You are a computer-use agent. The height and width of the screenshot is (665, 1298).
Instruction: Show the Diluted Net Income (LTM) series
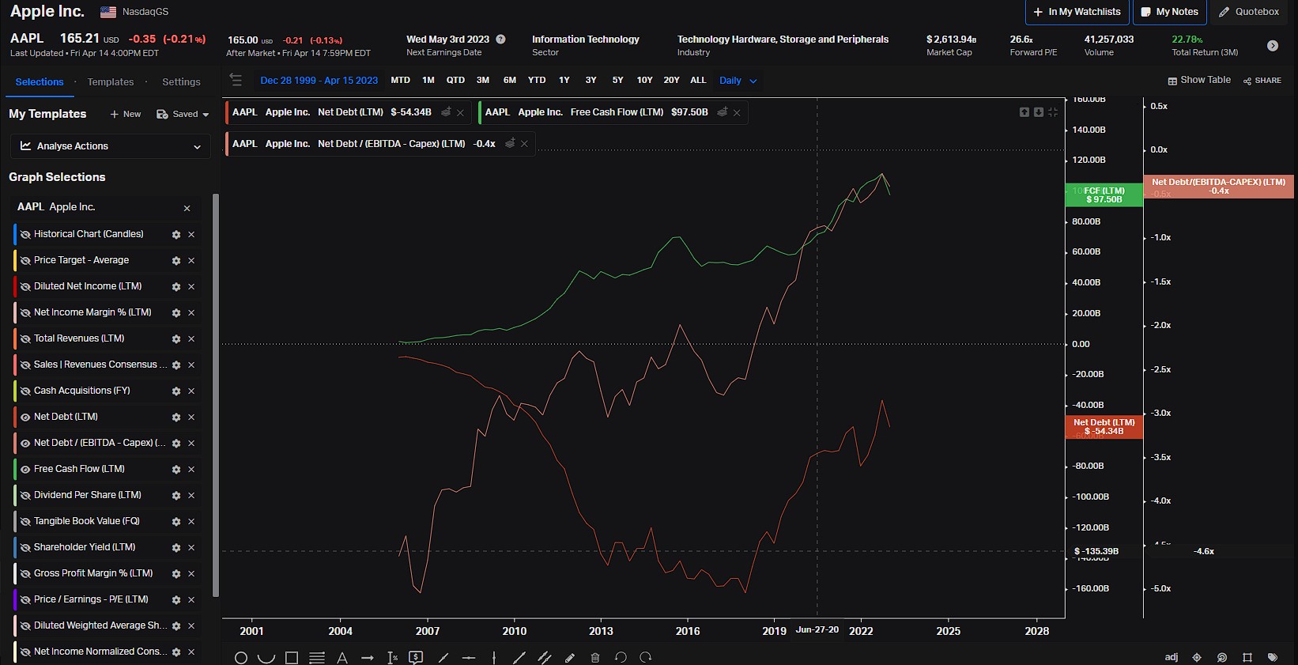pos(25,286)
